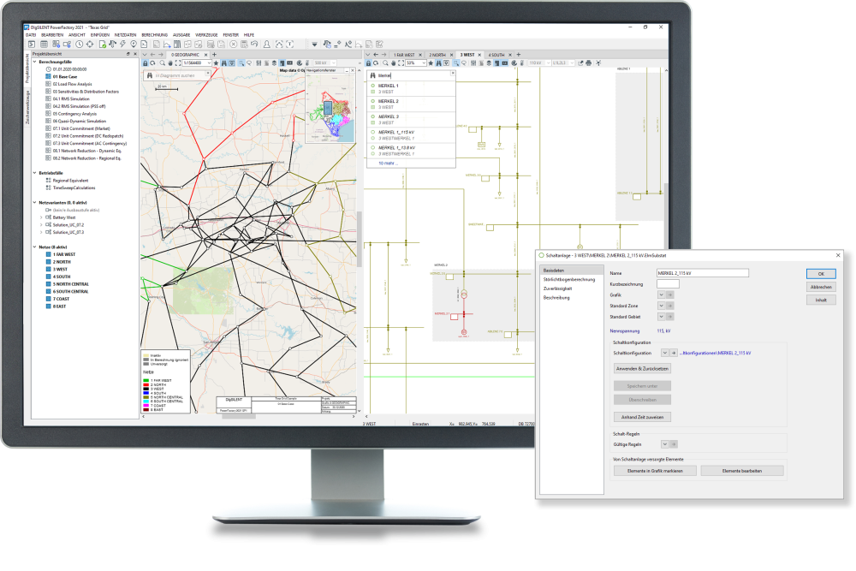Screen dimensions: 856x571
Task: Toggle the 2 NORTH grid activation box
Action: (x=48, y=262)
